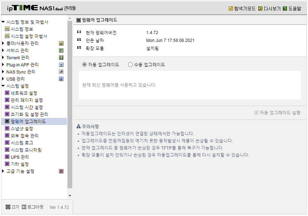Click the icon beside 시스템 시간 설정
This screenshot has width=308, height=216.
coord(7,107)
